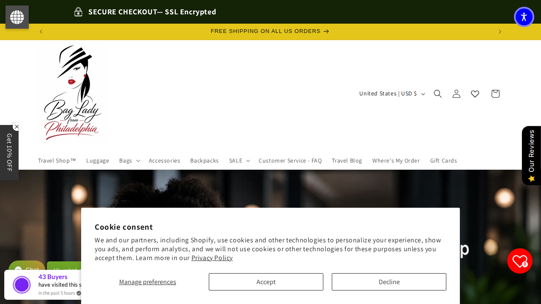This screenshot has height=304, width=541.
Task: Open Where's My Order page
Action: (x=396, y=160)
